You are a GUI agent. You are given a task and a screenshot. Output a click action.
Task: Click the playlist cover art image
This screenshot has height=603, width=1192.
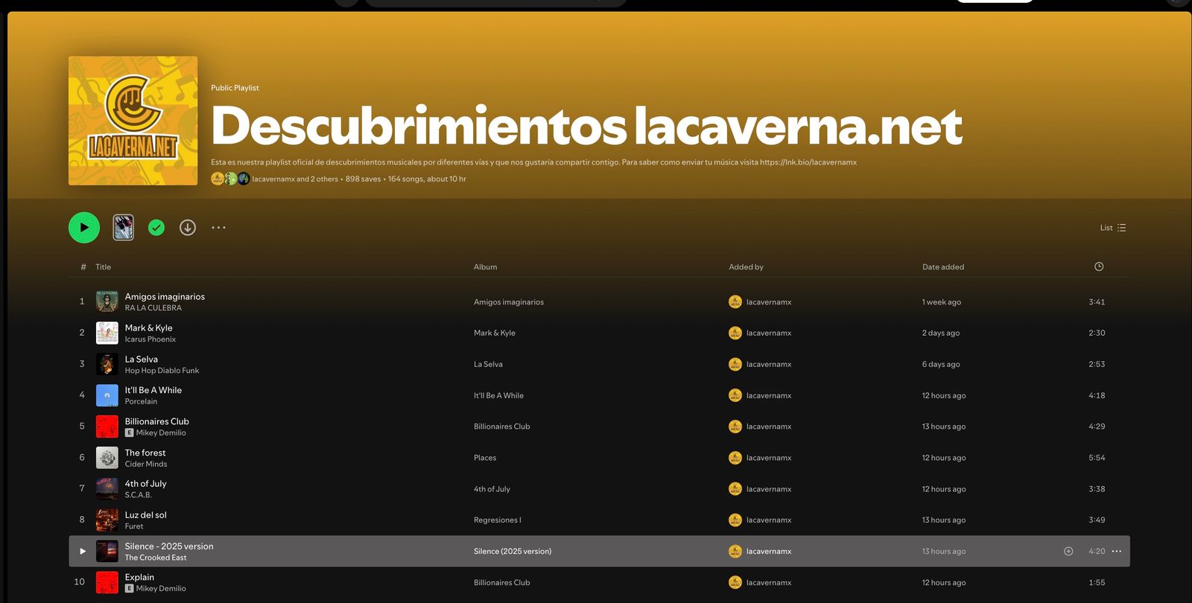(133, 121)
